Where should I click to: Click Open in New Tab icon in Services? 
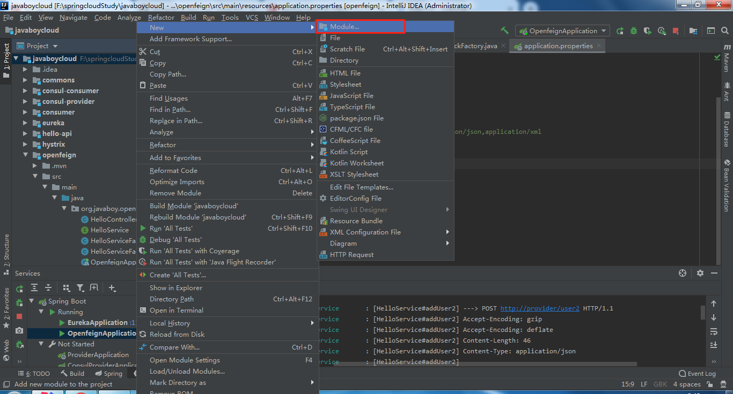[94, 288]
